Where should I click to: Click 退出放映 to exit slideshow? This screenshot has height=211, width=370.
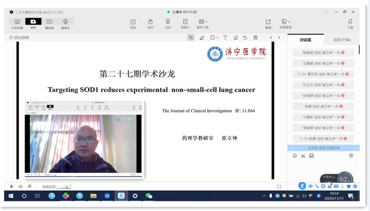tap(19, 38)
